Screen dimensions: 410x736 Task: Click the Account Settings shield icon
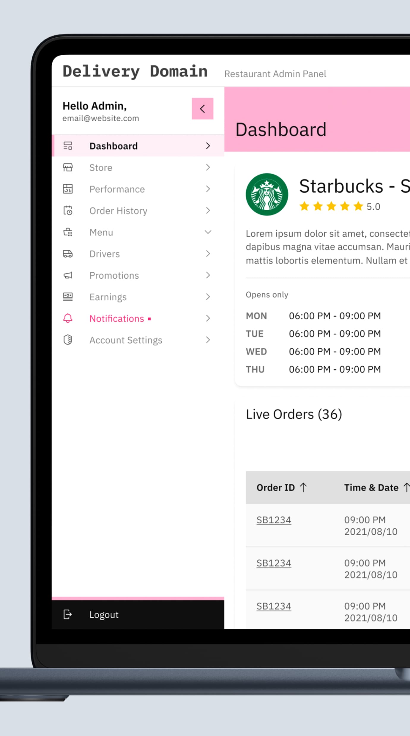pyautogui.click(x=68, y=340)
